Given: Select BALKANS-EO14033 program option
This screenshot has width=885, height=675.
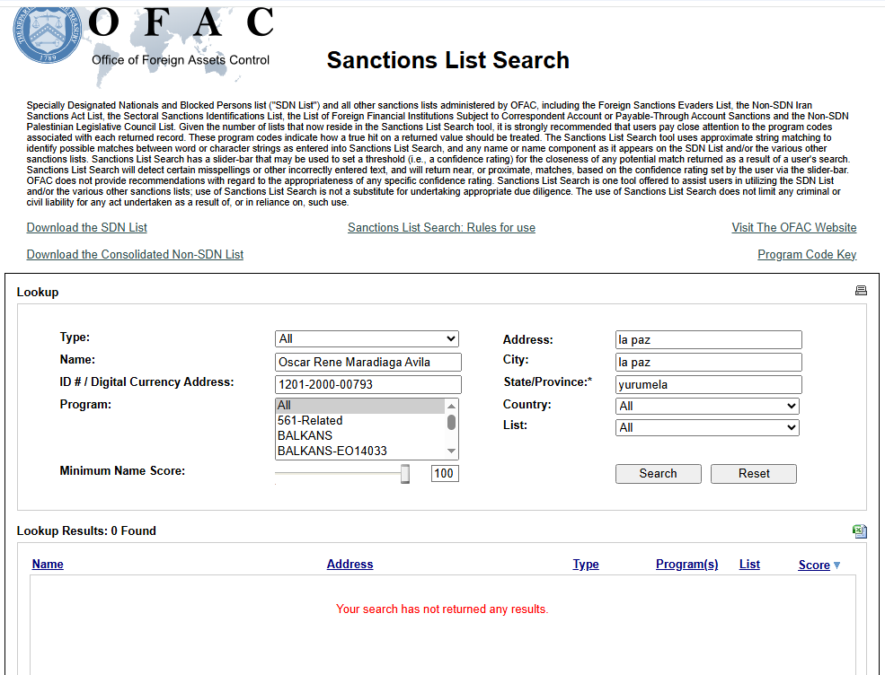Looking at the screenshot, I should pyautogui.click(x=332, y=451).
